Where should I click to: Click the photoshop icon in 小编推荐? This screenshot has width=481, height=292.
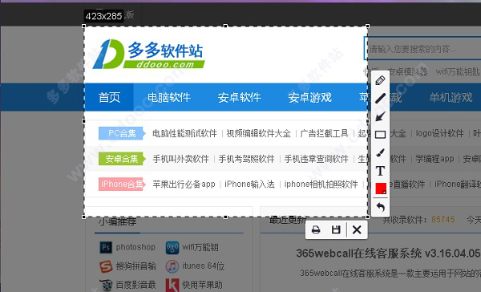click(106, 247)
